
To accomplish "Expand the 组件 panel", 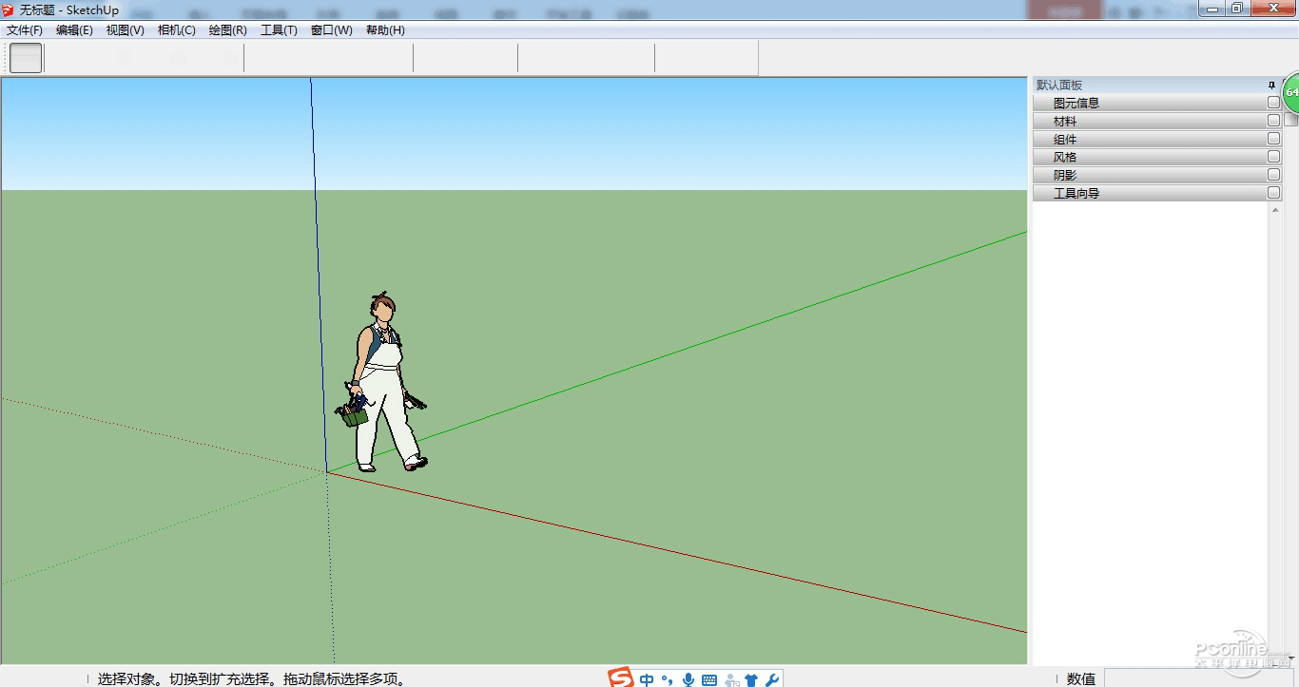I will (1157, 139).
